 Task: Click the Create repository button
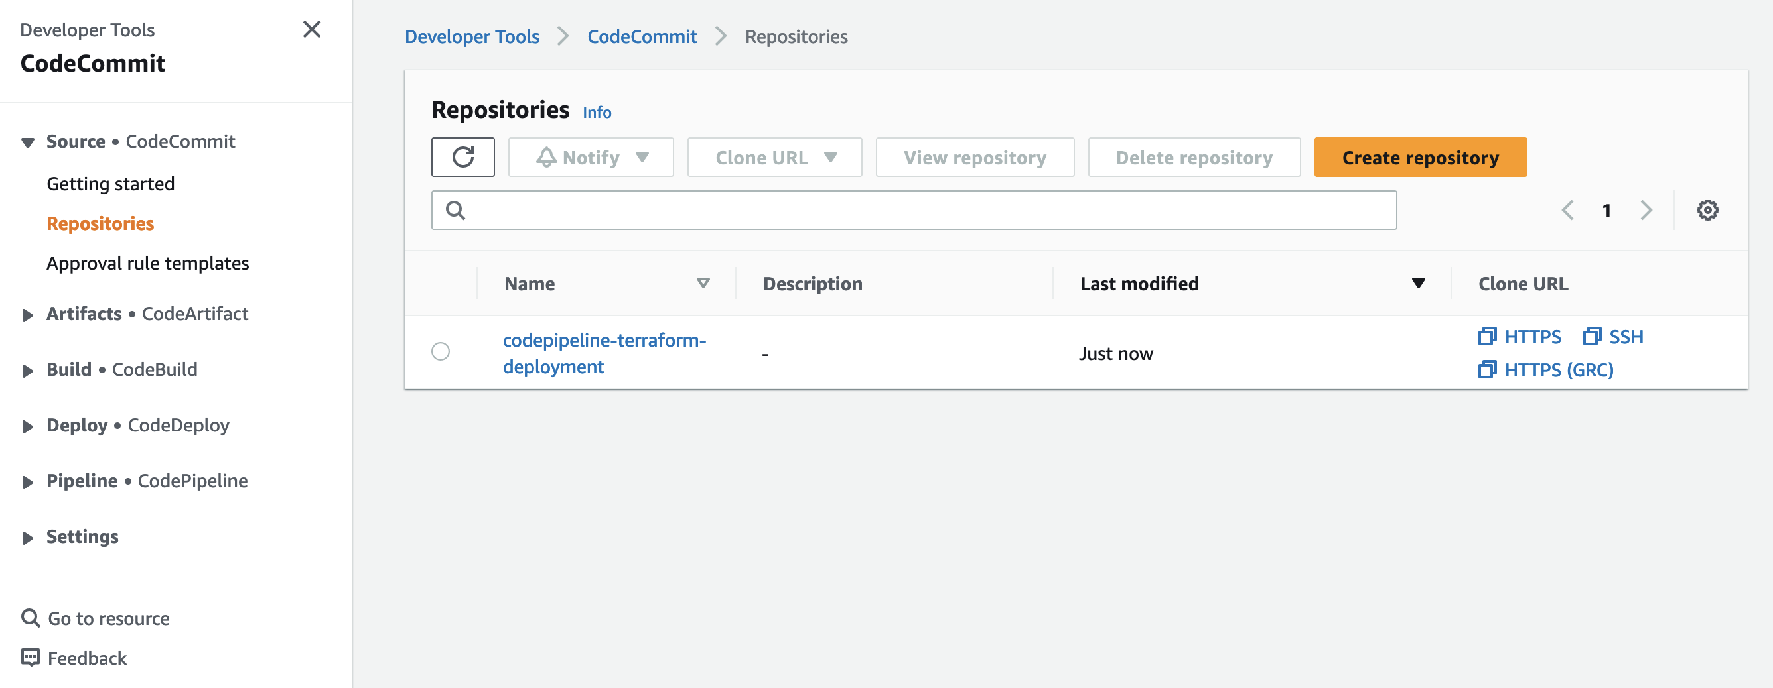(1420, 156)
